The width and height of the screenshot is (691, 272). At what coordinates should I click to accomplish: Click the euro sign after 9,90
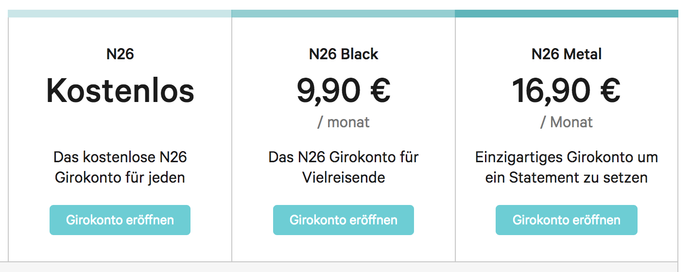click(x=378, y=91)
